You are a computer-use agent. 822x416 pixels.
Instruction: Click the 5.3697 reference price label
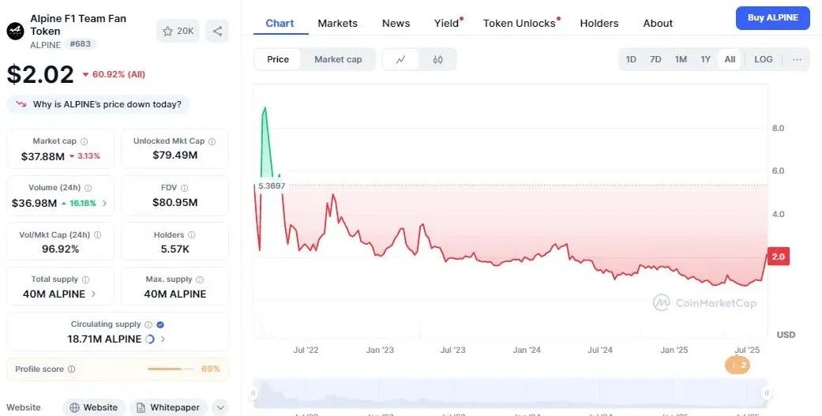coord(271,186)
